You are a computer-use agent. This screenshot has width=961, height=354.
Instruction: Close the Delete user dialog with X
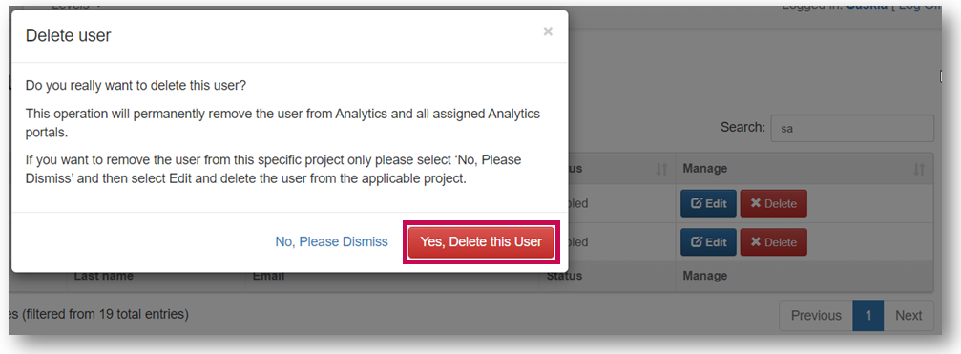pos(548,31)
